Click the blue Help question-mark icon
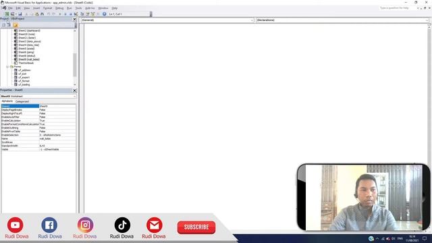 pyautogui.click(x=104, y=13)
